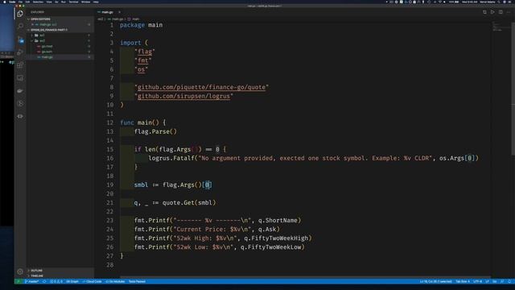Image resolution: width=515 pixels, height=290 pixels.
Task: Open macOS Spotlight search icon
Action: (x=498, y=2)
